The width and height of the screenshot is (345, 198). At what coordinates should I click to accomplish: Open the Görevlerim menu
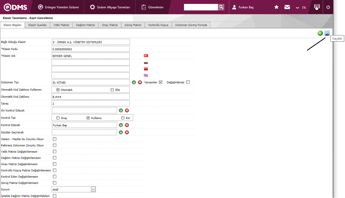[x=152, y=7]
